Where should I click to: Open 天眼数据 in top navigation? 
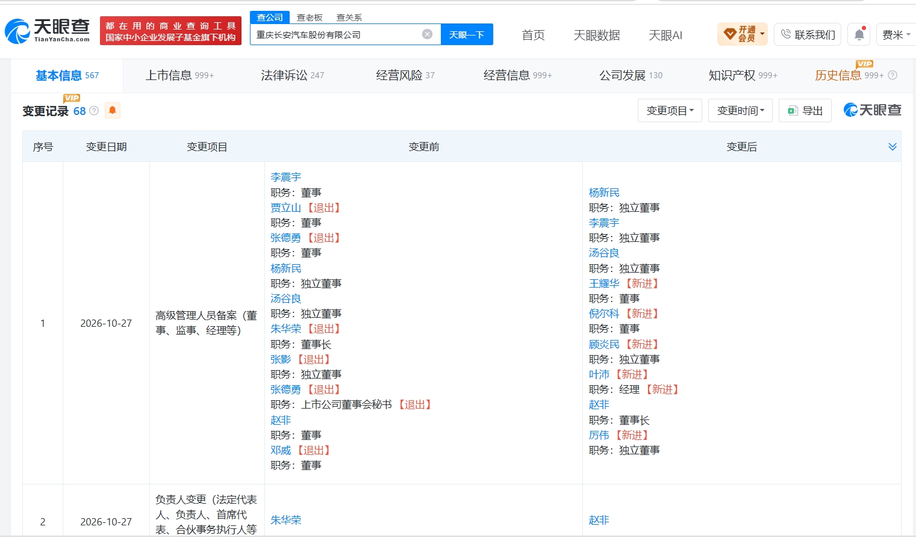click(x=596, y=35)
